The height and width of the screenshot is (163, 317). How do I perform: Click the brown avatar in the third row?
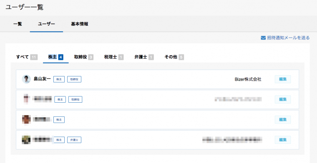coord(26,119)
